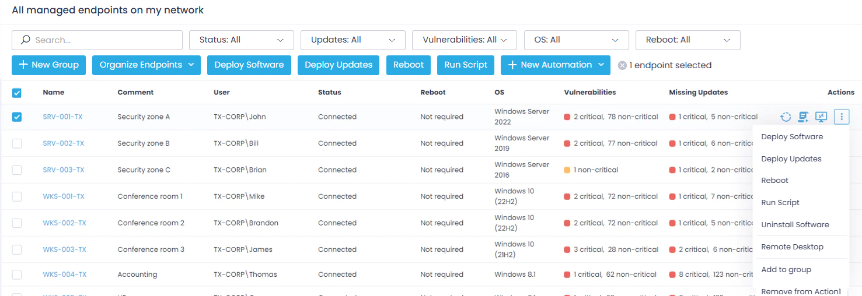Tick the WKS-003-TX row checkbox

tap(17, 249)
